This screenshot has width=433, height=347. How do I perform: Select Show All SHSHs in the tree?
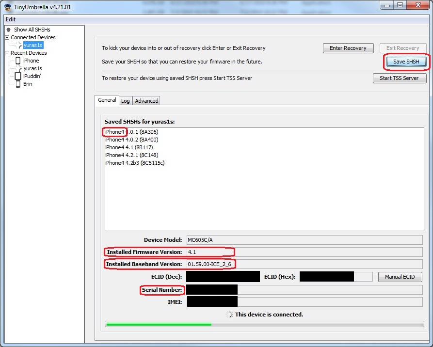pyautogui.click(x=32, y=30)
